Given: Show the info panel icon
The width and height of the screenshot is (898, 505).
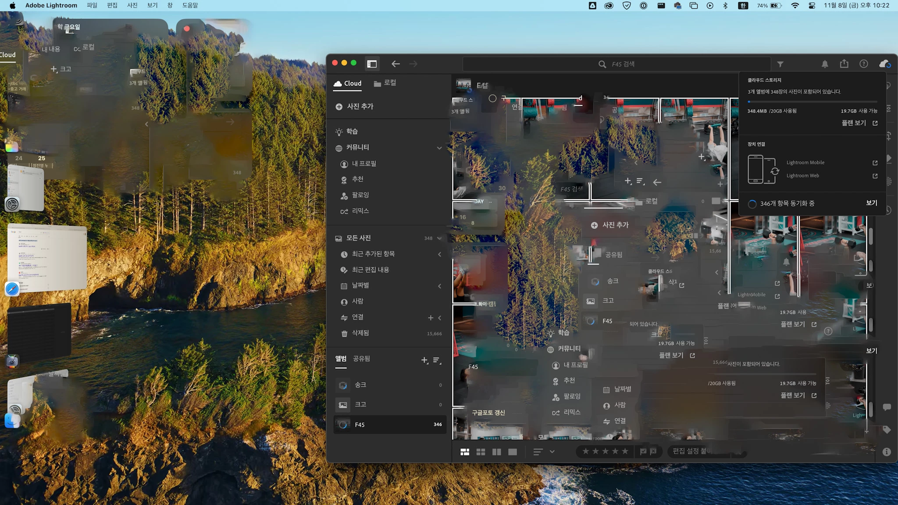Looking at the screenshot, I should [x=886, y=452].
